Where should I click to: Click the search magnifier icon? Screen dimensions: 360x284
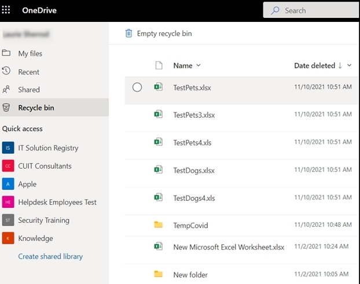(275, 10)
